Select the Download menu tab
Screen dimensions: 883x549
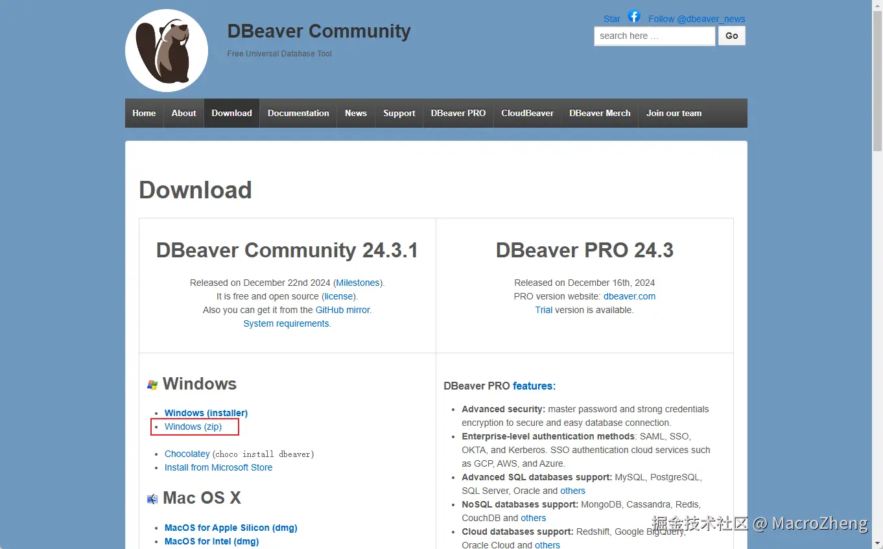point(231,113)
